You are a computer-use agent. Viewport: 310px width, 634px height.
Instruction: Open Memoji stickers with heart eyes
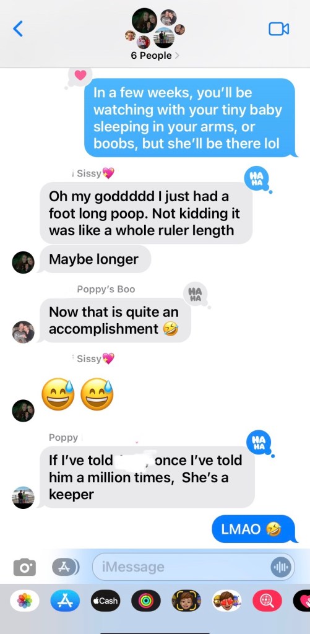pyautogui.click(x=226, y=601)
